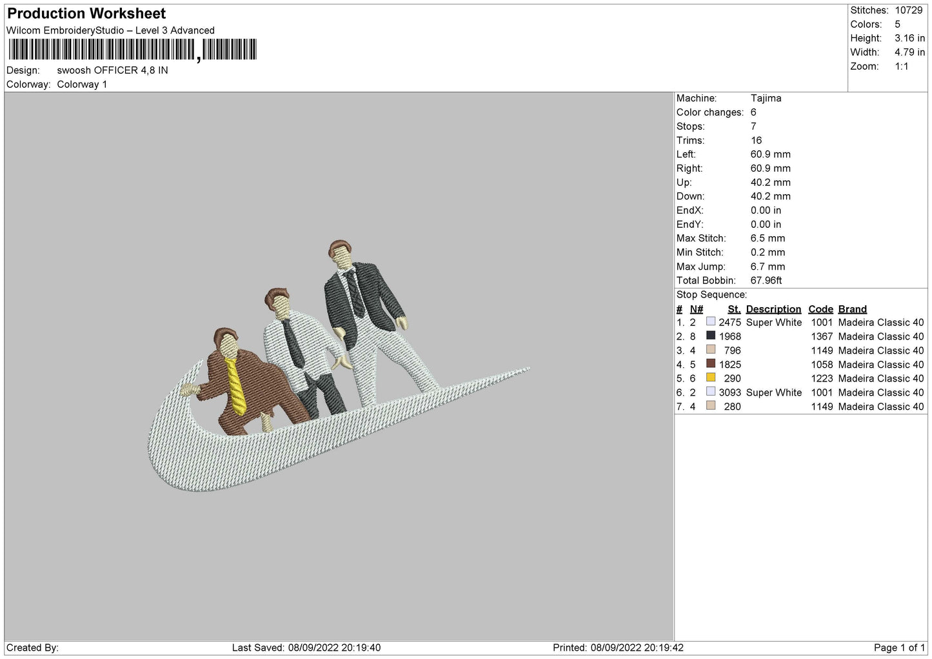Click the N# column header
932x659 pixels.
697,309
